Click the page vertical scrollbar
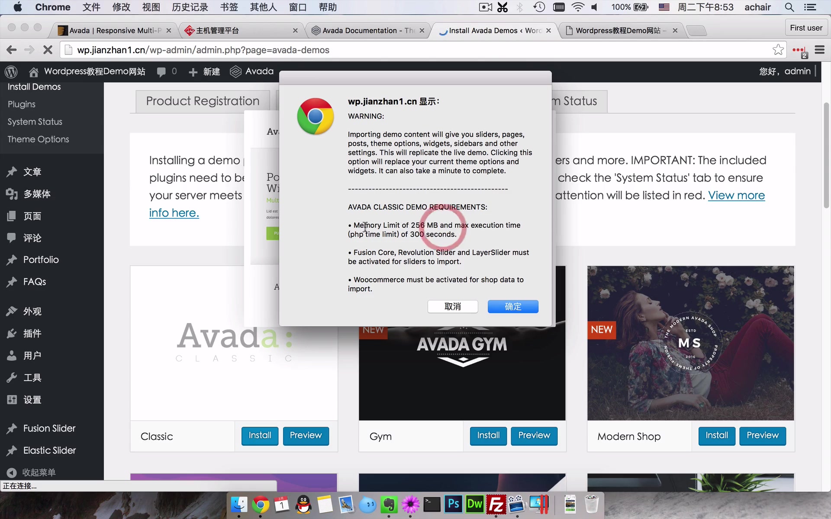 click(826, 156)
